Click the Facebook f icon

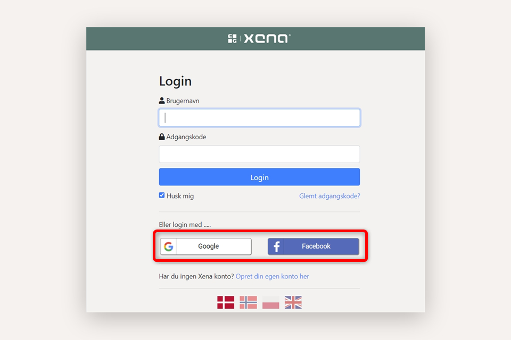(277, 246)
